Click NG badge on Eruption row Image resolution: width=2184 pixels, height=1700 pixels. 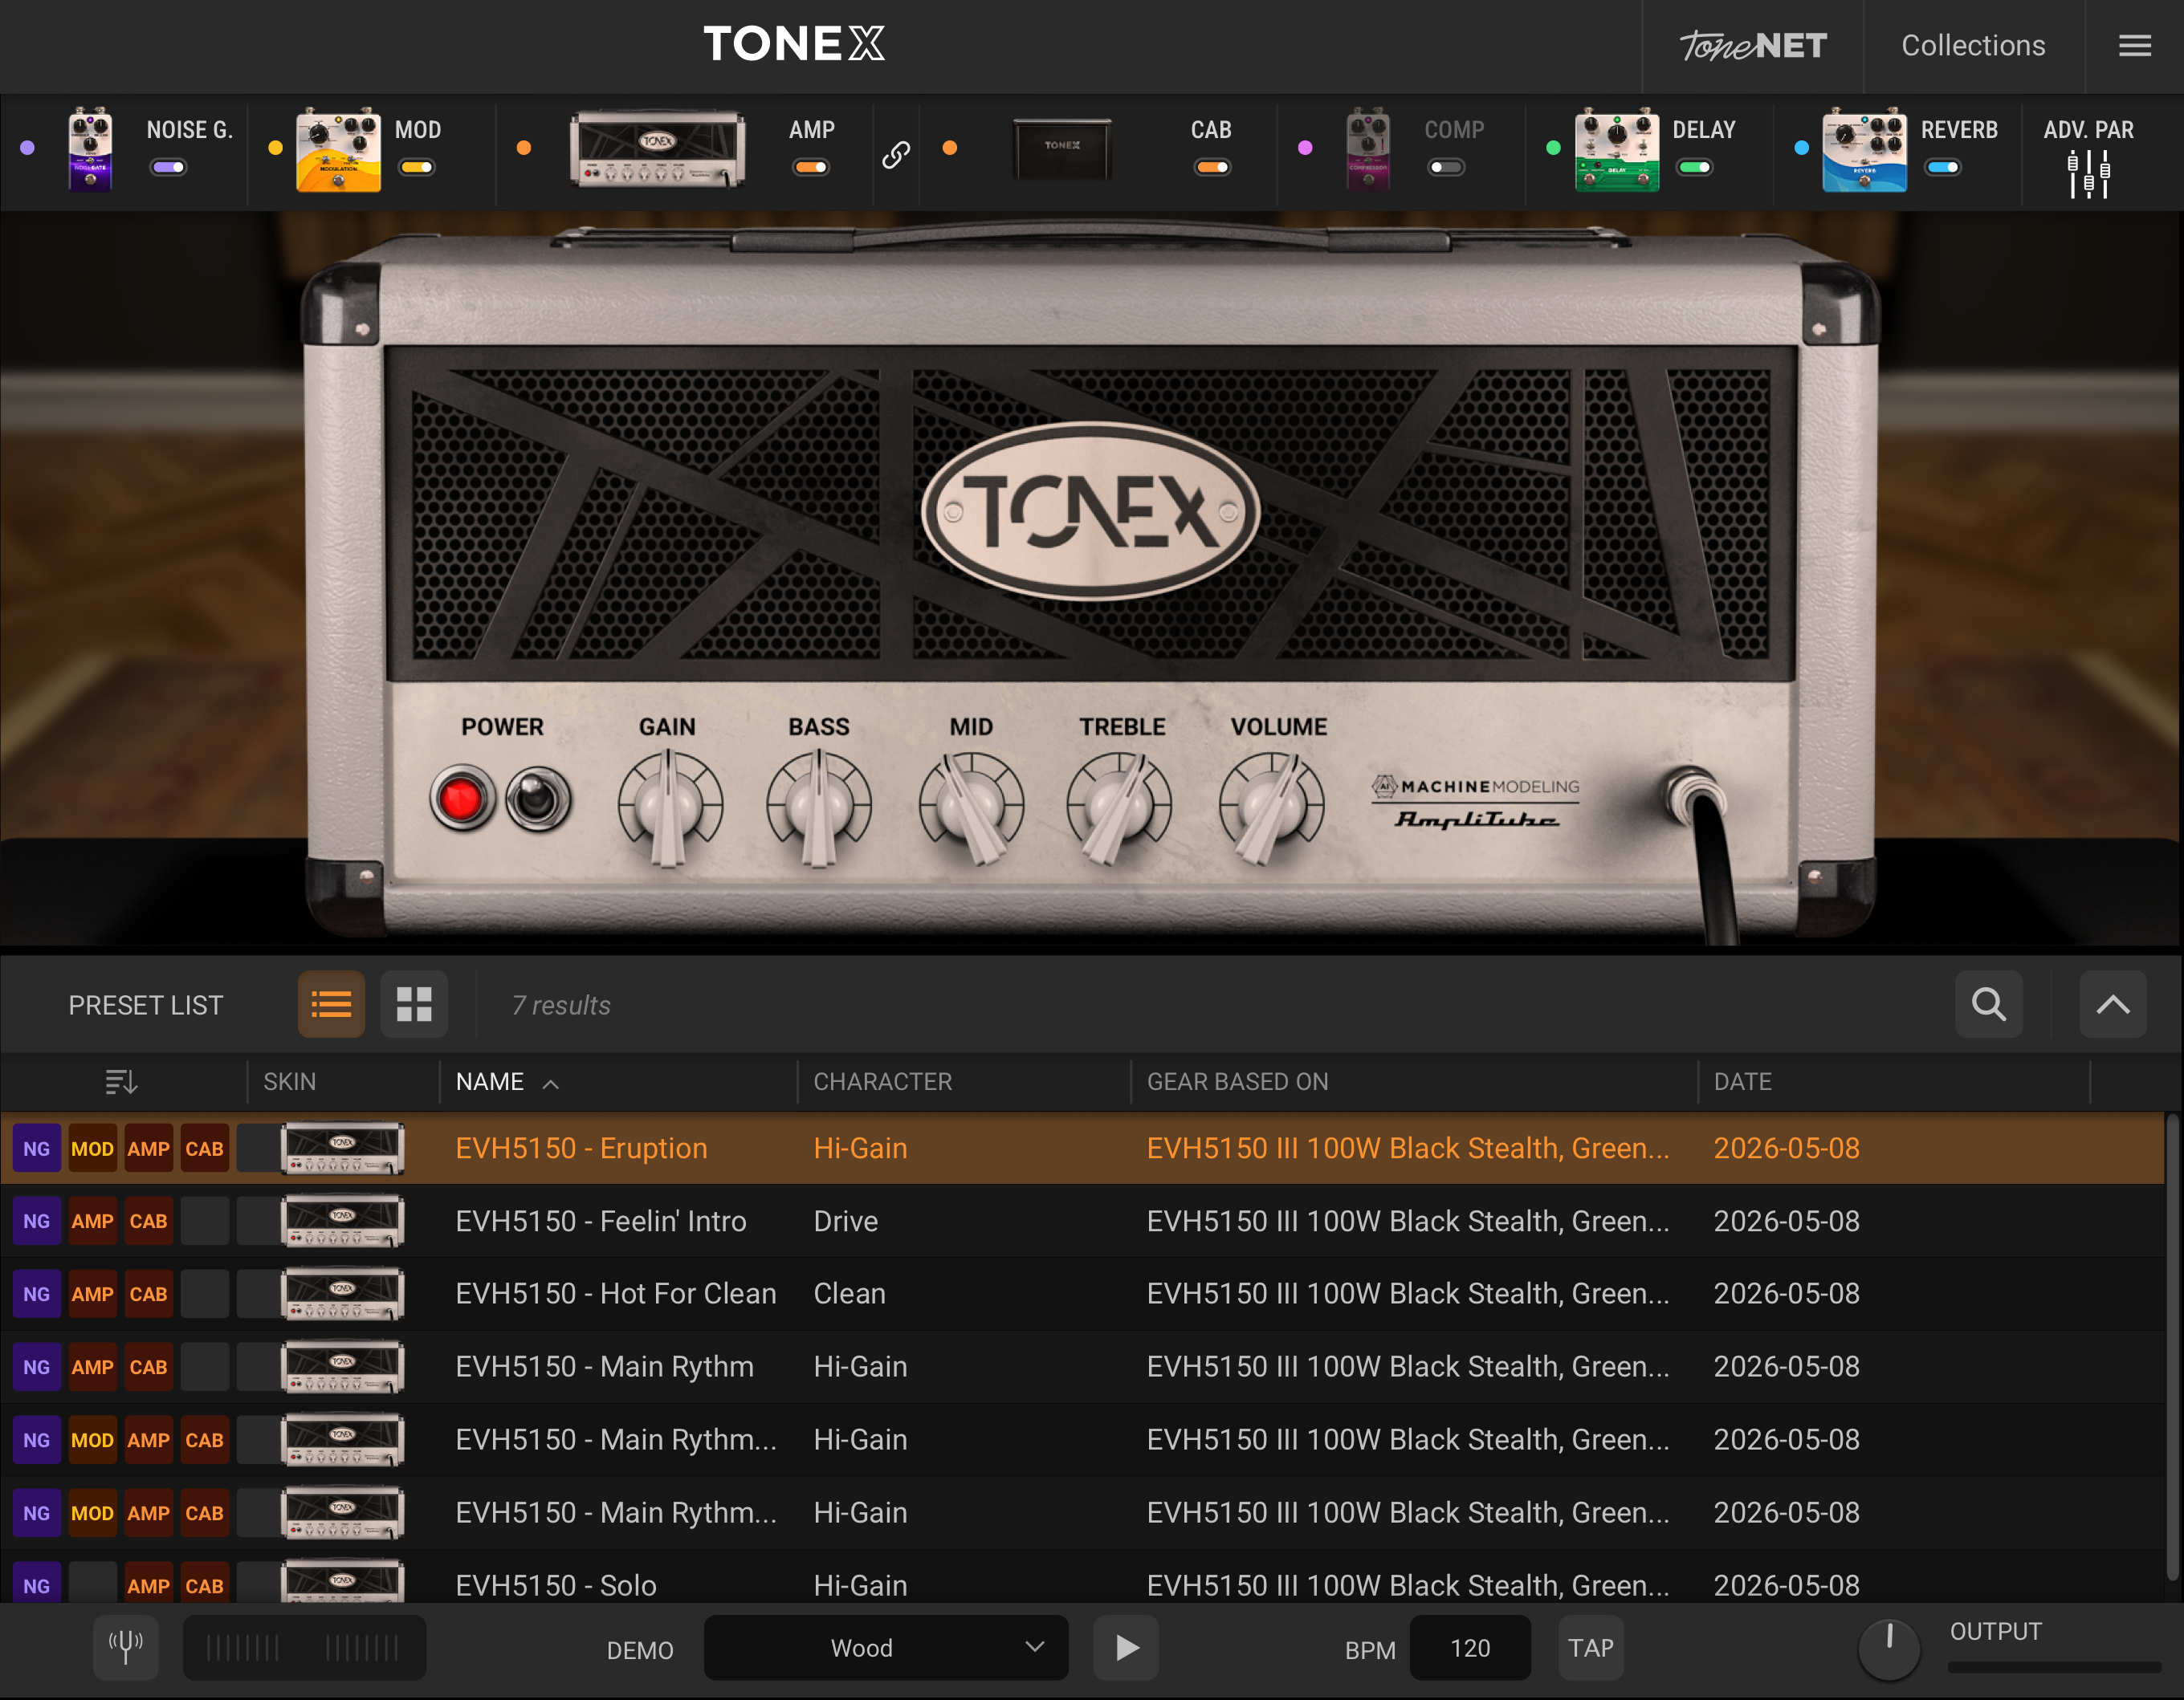36,1149
